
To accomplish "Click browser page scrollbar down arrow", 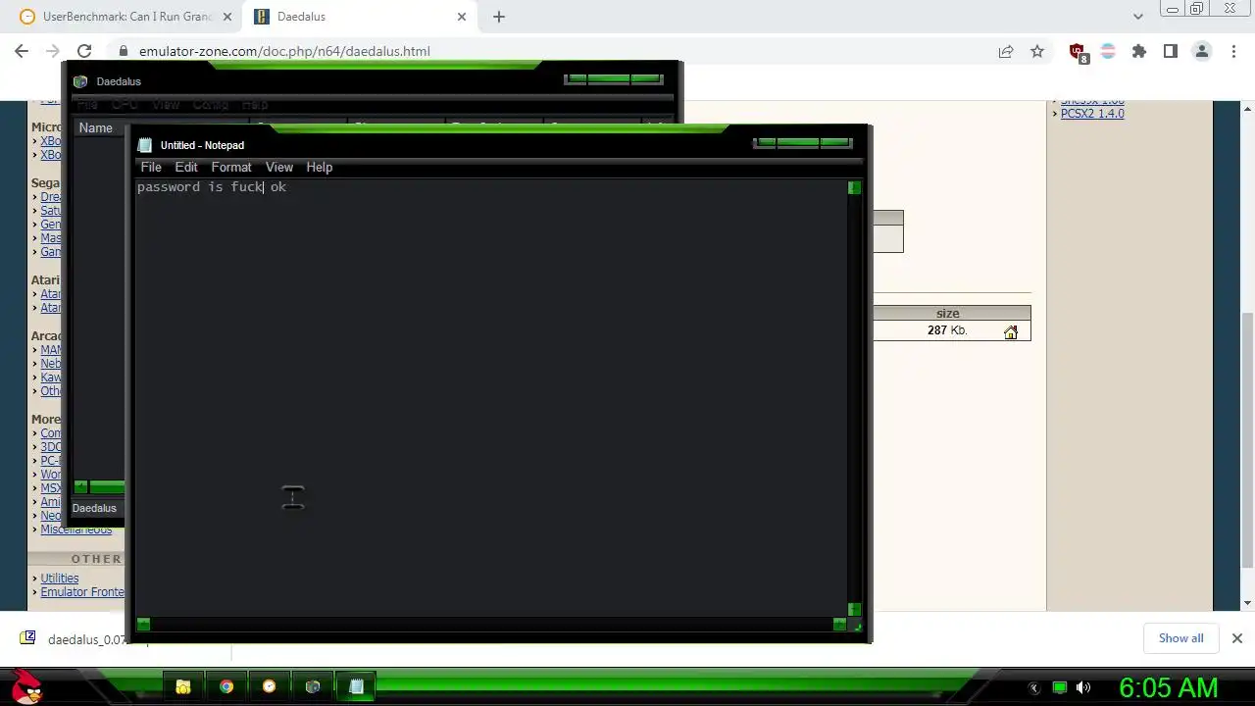I will (1247, 603).
